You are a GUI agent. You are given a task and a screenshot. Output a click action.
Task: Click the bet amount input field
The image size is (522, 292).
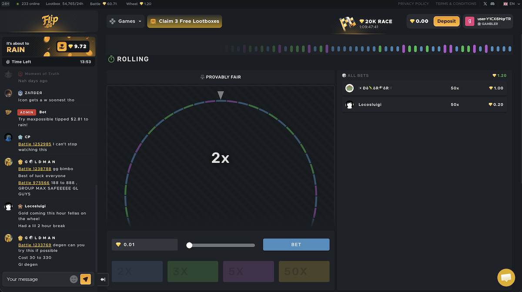coord(148,245)
